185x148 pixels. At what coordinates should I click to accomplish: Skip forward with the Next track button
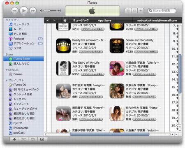point(33,11)
